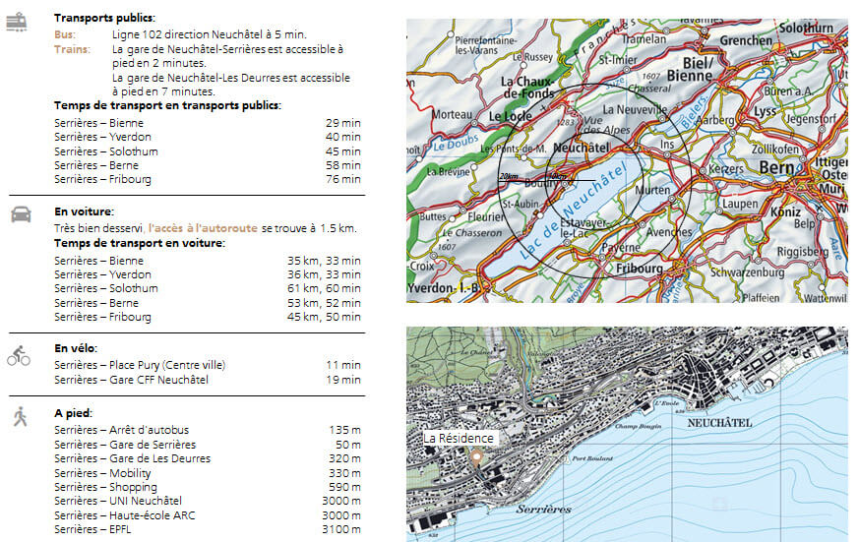Image resolution: width=859 pixels, height=542 pixels.
Task: Click Serrières – Gare de Les Deurres row
Action: coord(207,458)
